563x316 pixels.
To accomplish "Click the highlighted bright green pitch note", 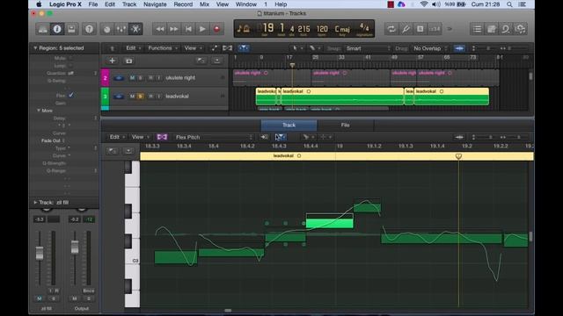I will click(x=330, y=223).
